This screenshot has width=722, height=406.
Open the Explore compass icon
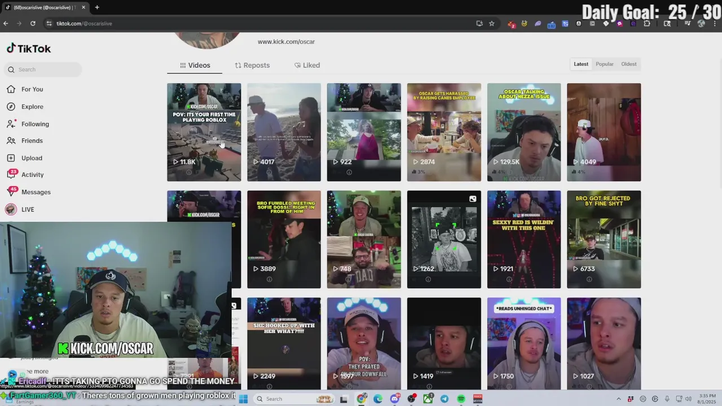pyautogui.click(x=11, y=107)
